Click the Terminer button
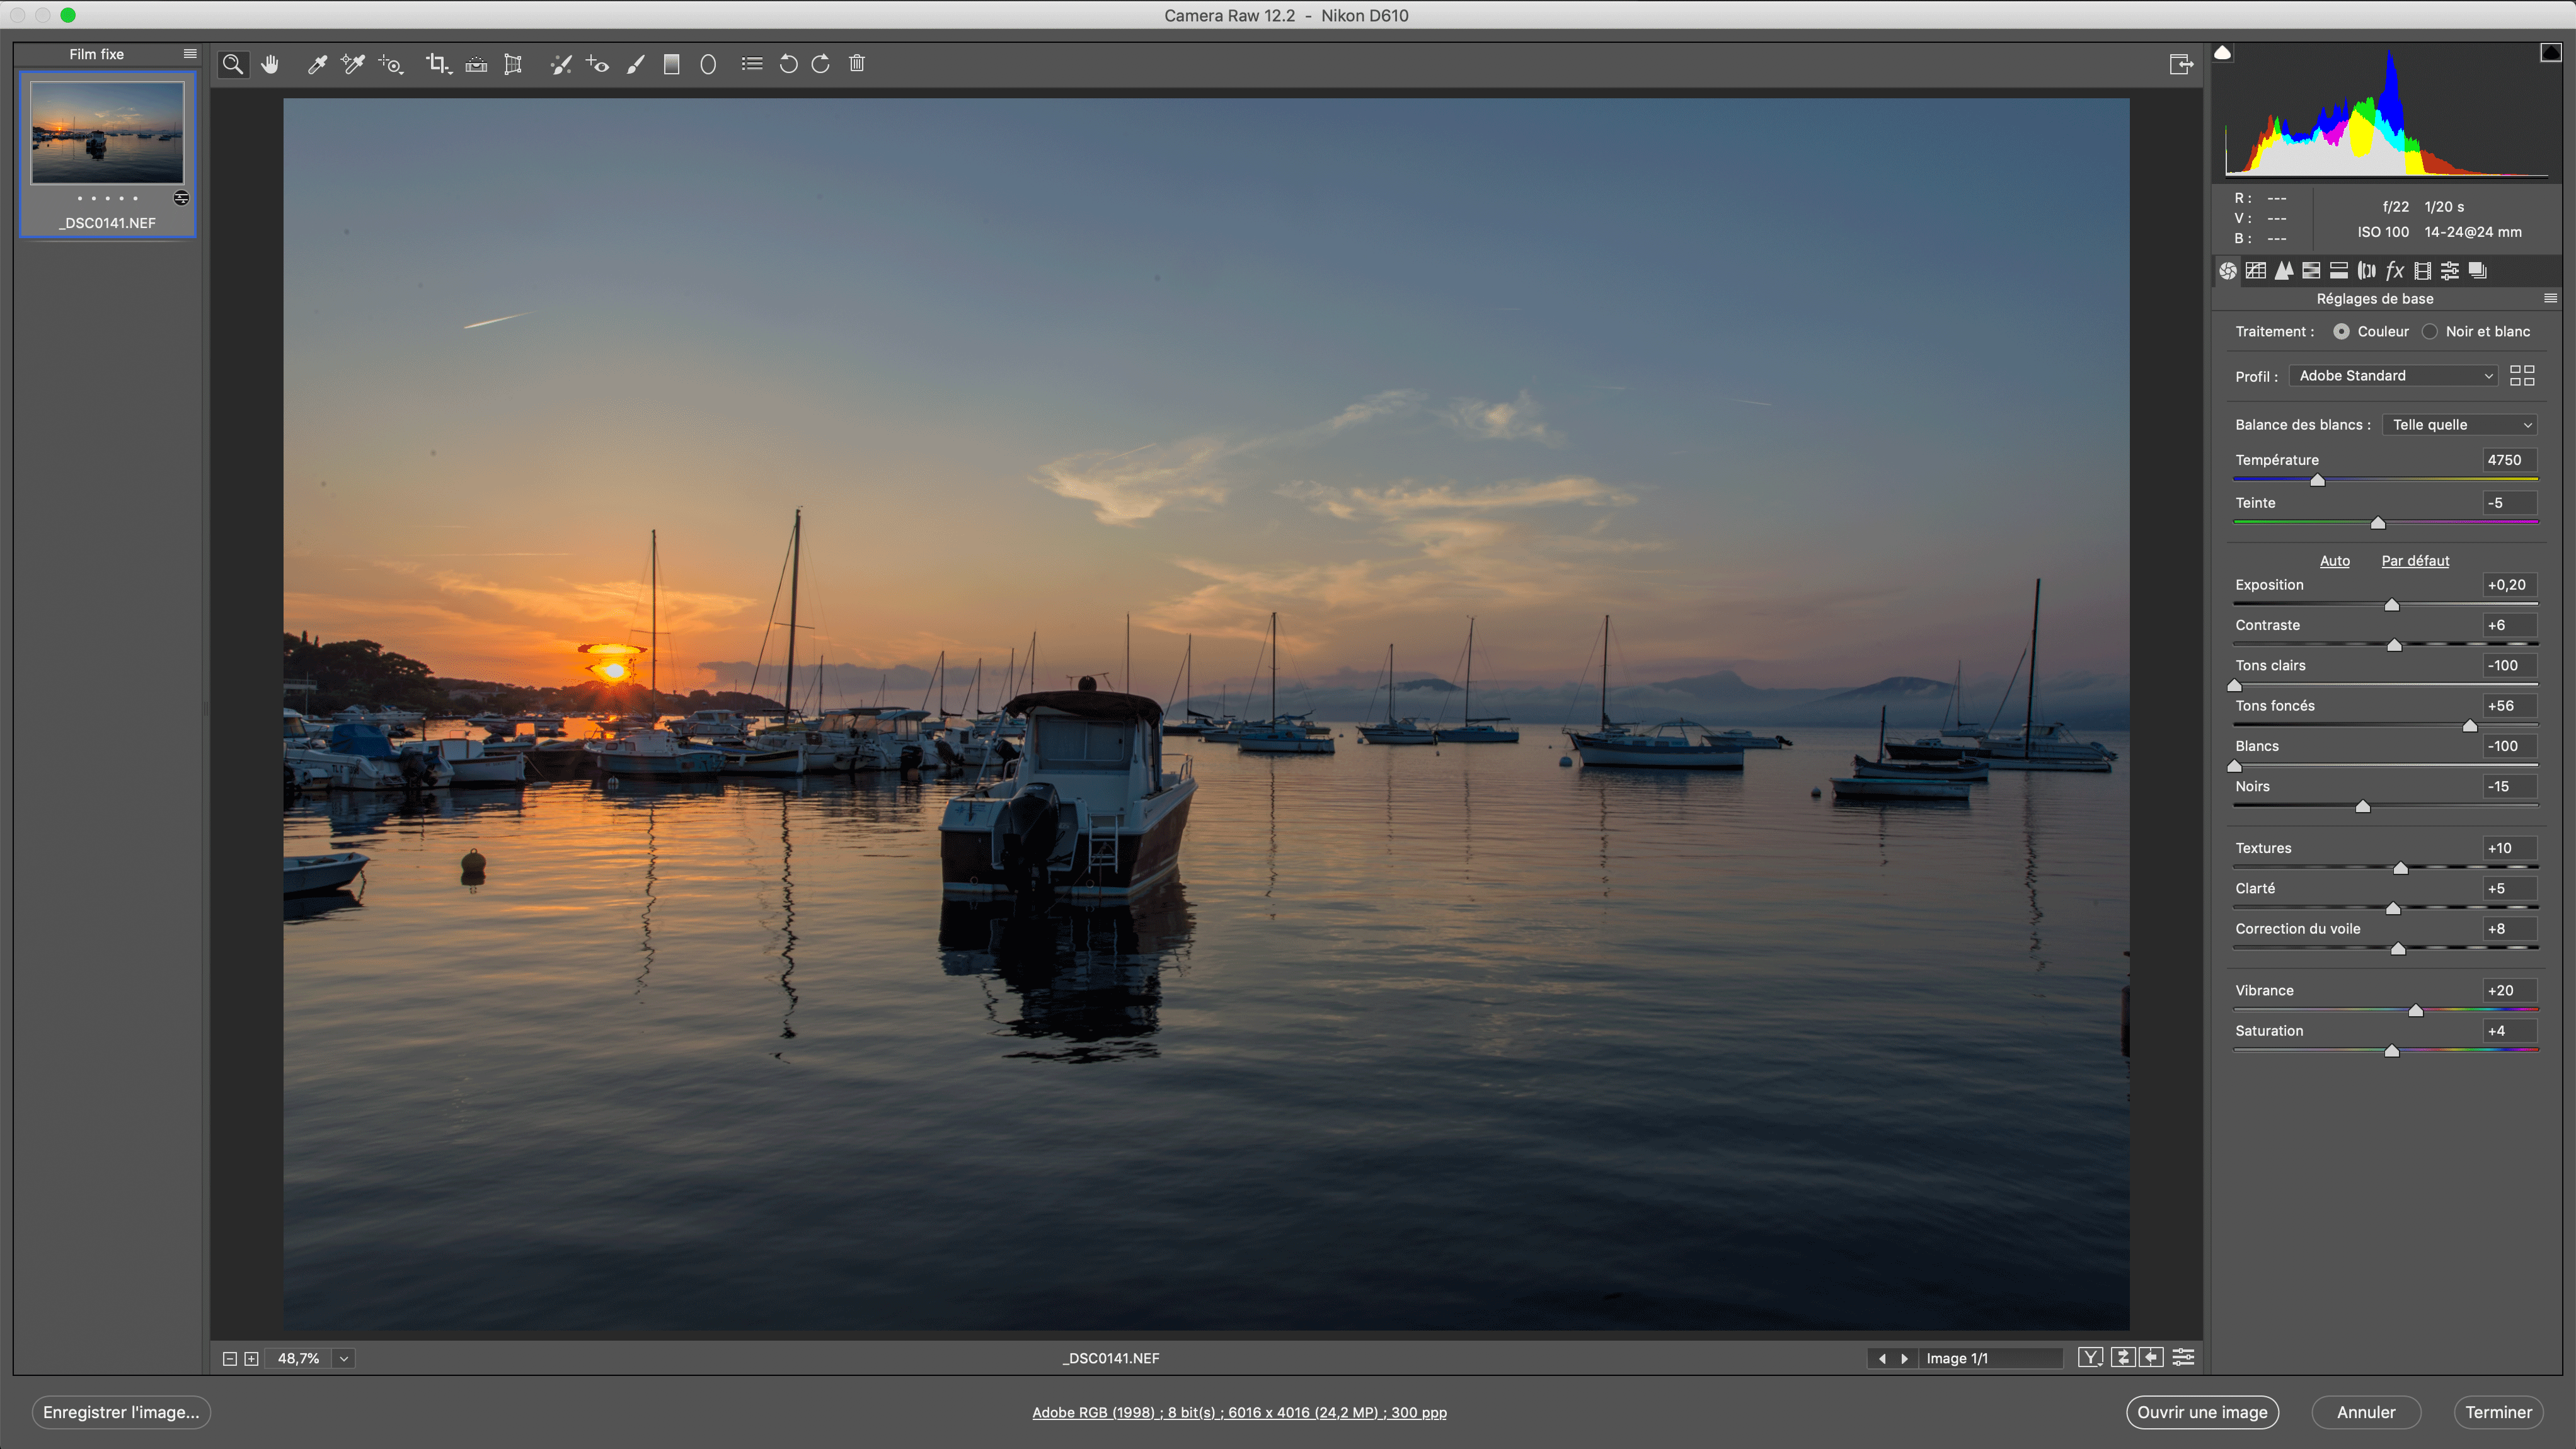Viewport: 2576px width, 1449px height. pyautogui.click(x=2498, y=1412)
